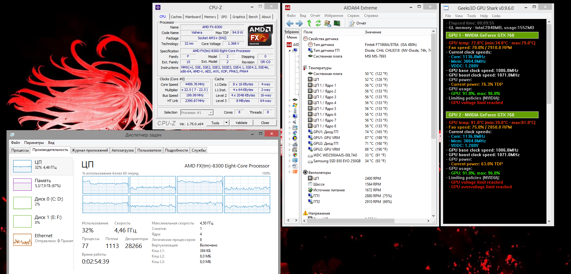Select the ЦП graph thumbnail in Task Manager
The image size is (571, 274).
[x=22, y=166]
